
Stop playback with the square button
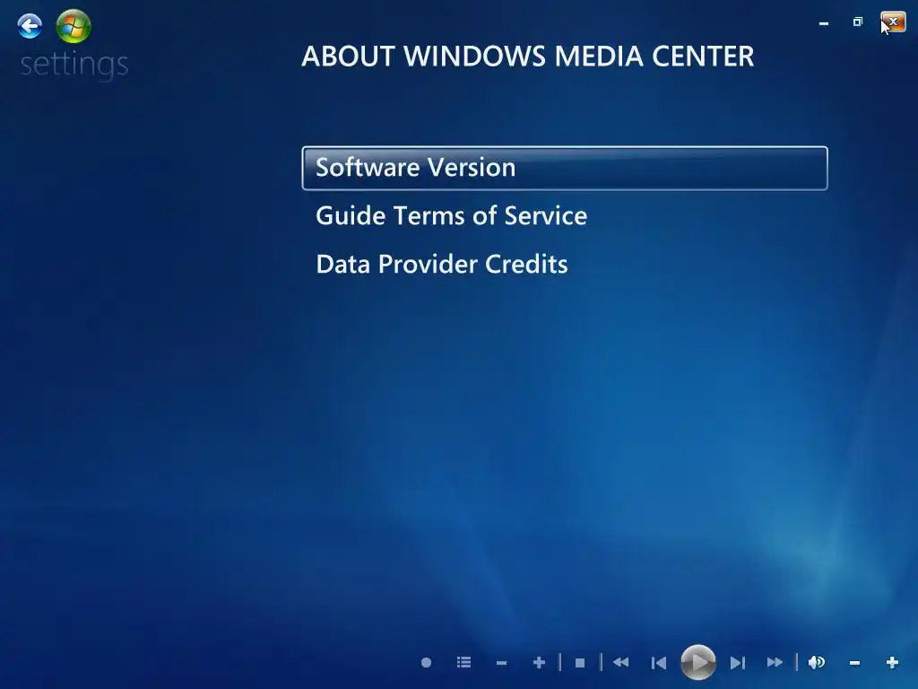580,663
